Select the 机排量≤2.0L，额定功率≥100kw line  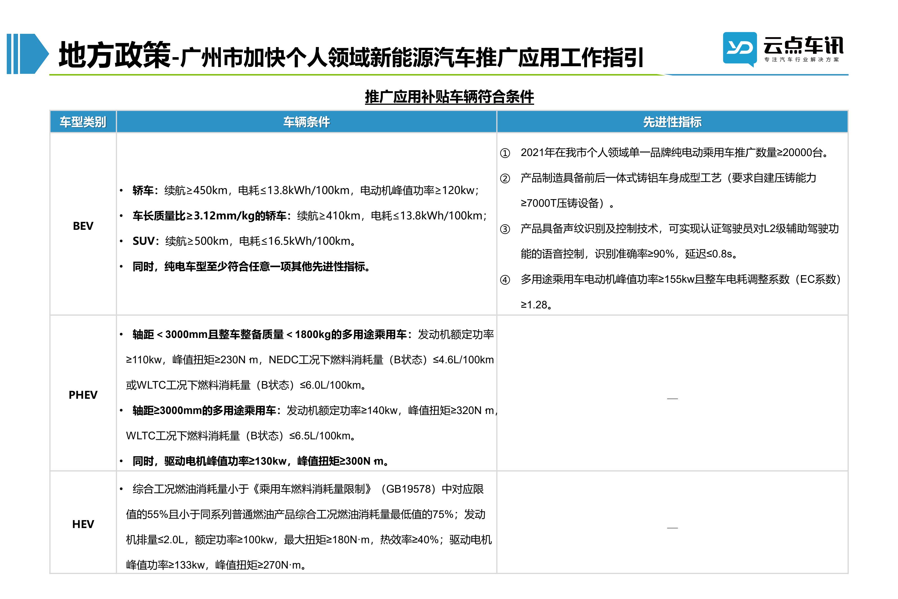[x=309, y=540]
